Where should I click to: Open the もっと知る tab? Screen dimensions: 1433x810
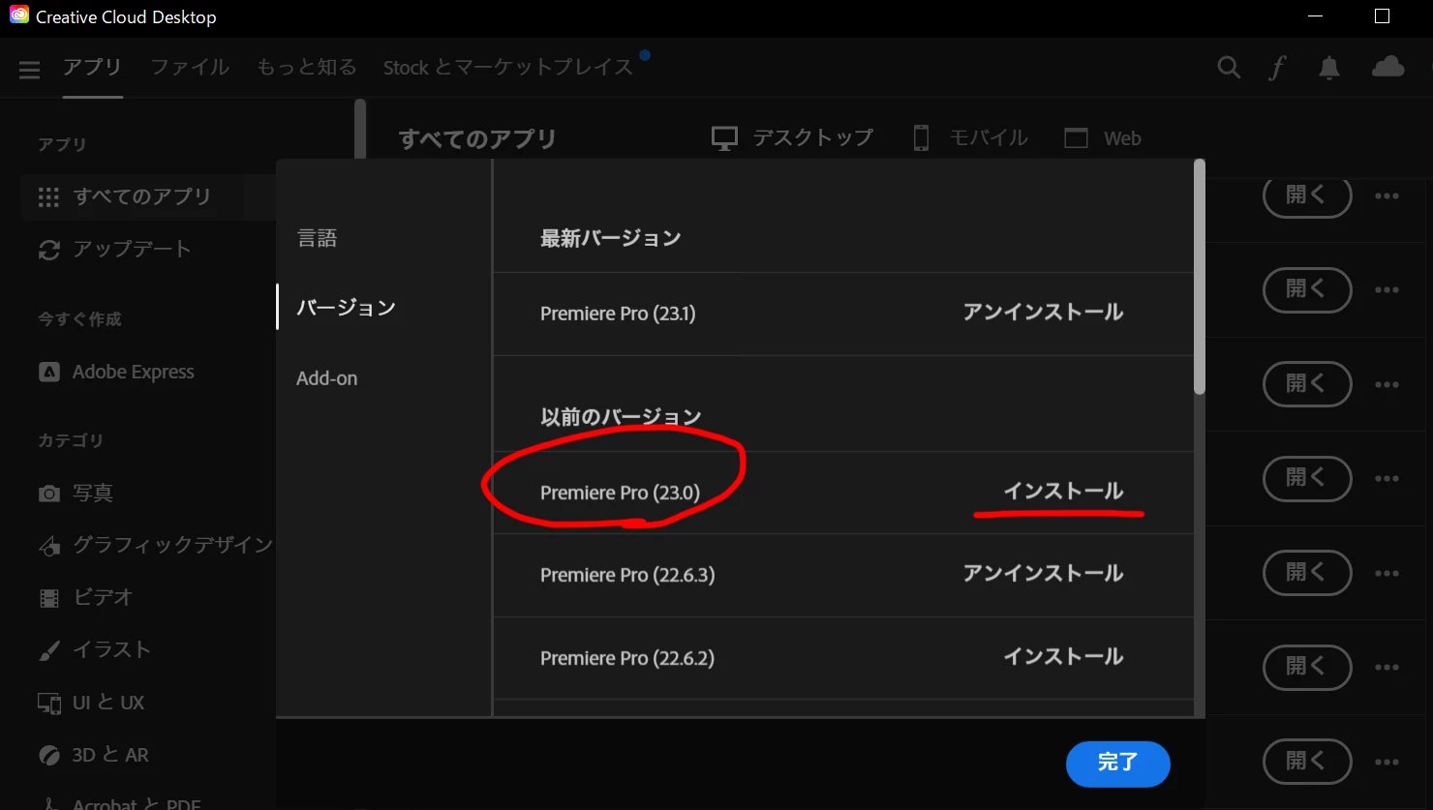coord(306,67)
